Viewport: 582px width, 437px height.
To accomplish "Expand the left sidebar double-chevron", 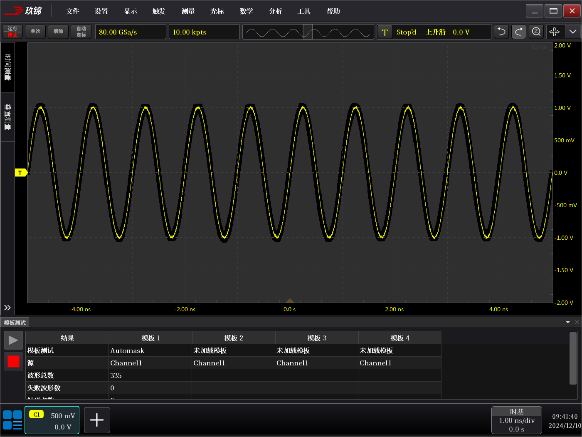I will click(x=7, y=308).
